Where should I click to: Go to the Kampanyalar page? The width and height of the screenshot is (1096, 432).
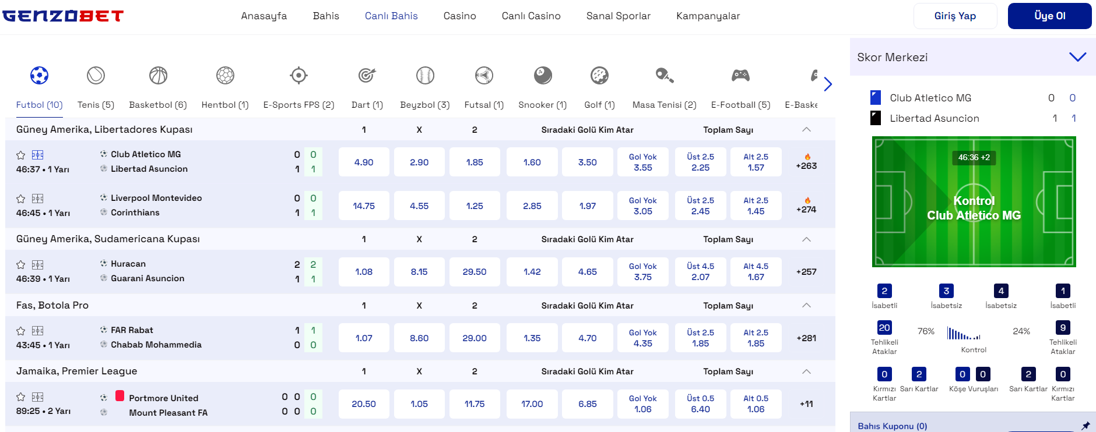pos(708,16)
